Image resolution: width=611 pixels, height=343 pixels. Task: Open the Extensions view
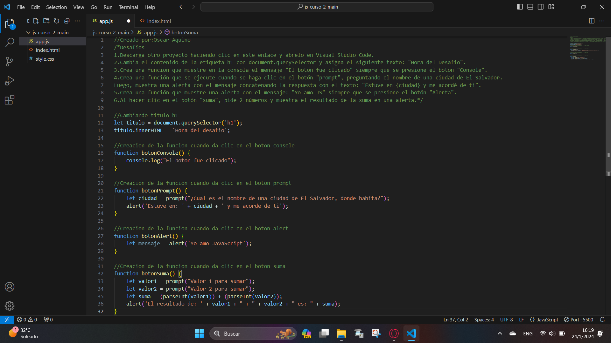click(x=10, y=100)
